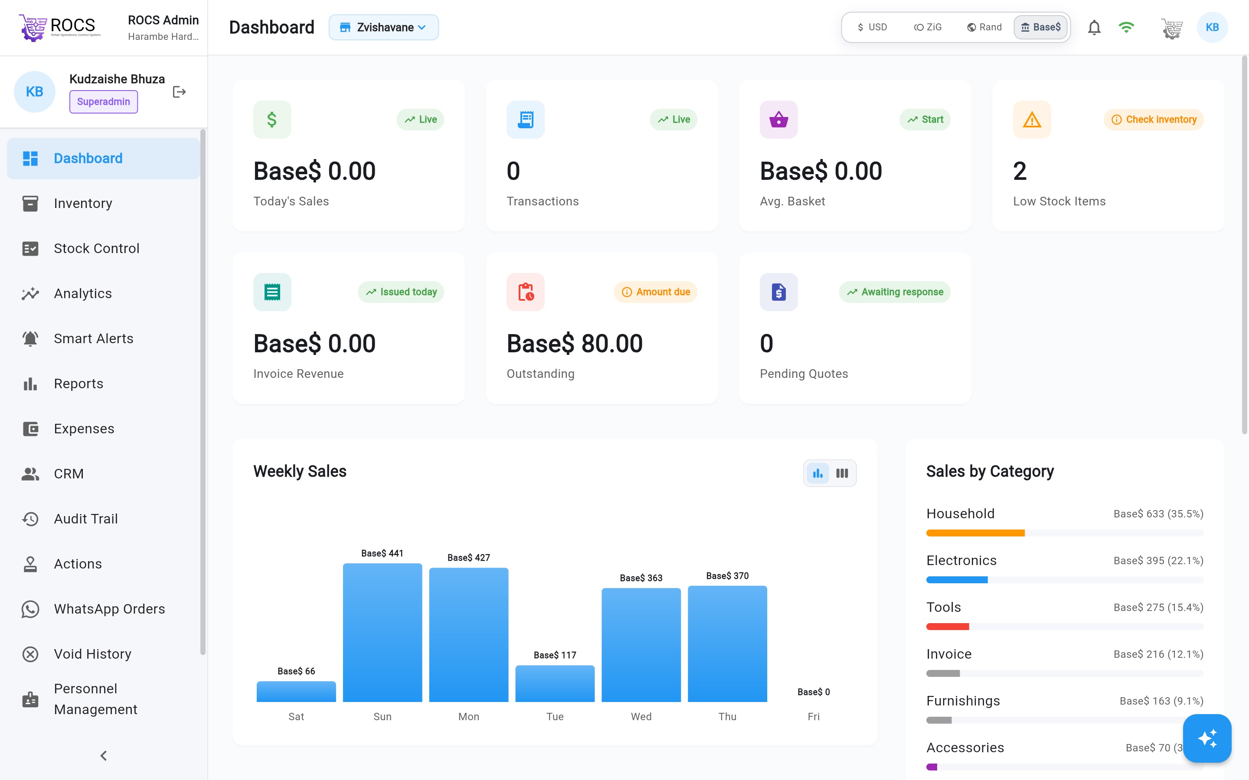The height and width of the screenshot is (780, 1249).
Task: Open Smart Alerts page
Action: click(x=103, y=338)
